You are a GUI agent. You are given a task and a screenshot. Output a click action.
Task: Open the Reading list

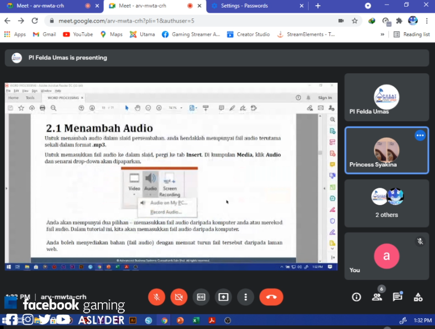point(411,34)
